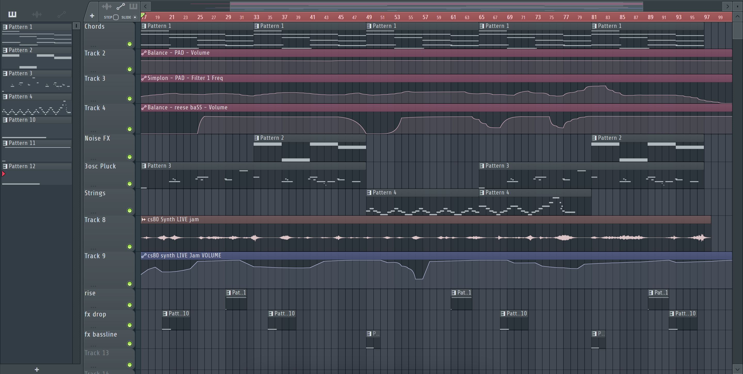Open menu of first Pattern 4 clip on Strings
Image resolution: width=743 pixels, height=374 pixels.
(x=369, y=193)
